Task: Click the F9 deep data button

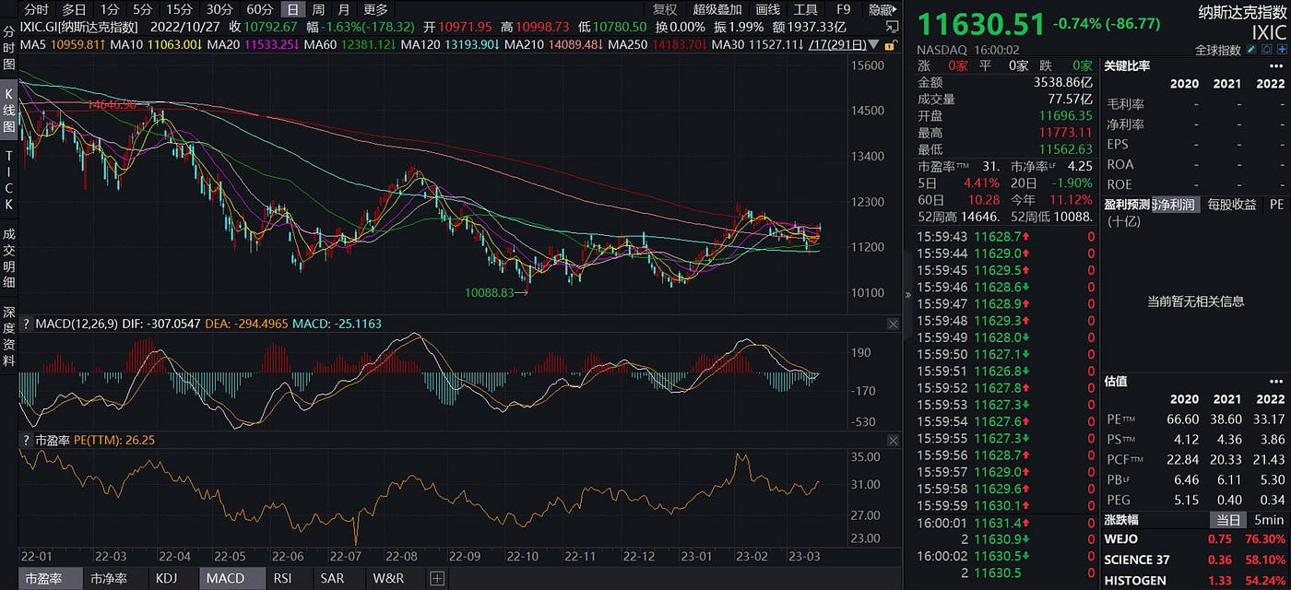Action: click(843, 9)
